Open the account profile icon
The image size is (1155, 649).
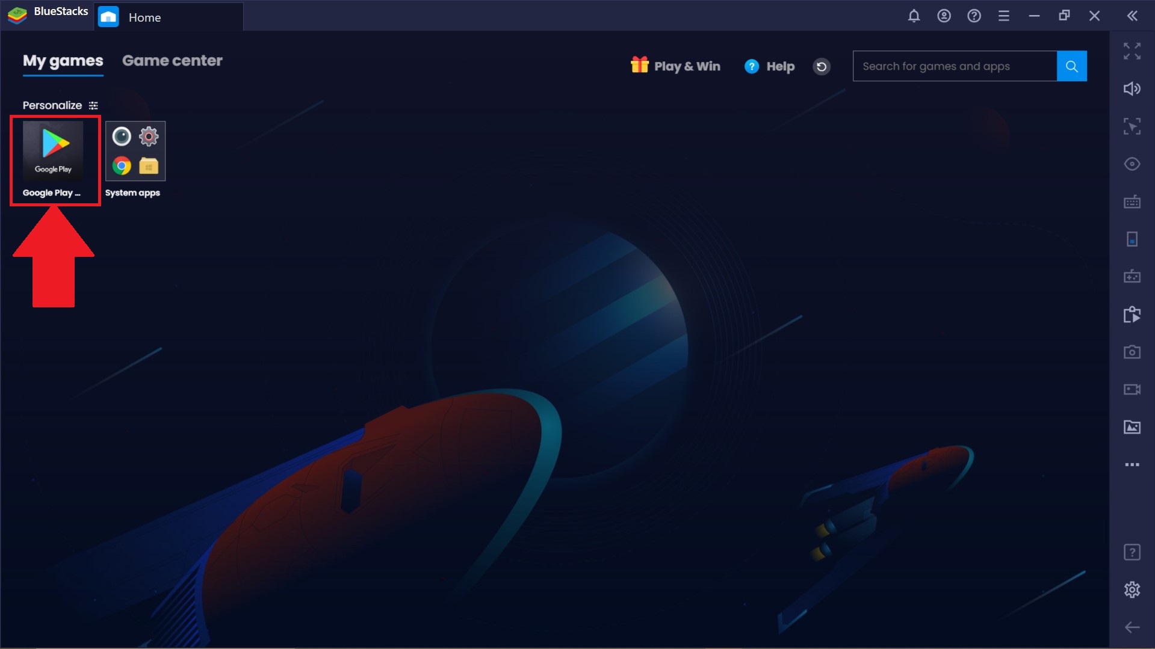tap(944, 16)
